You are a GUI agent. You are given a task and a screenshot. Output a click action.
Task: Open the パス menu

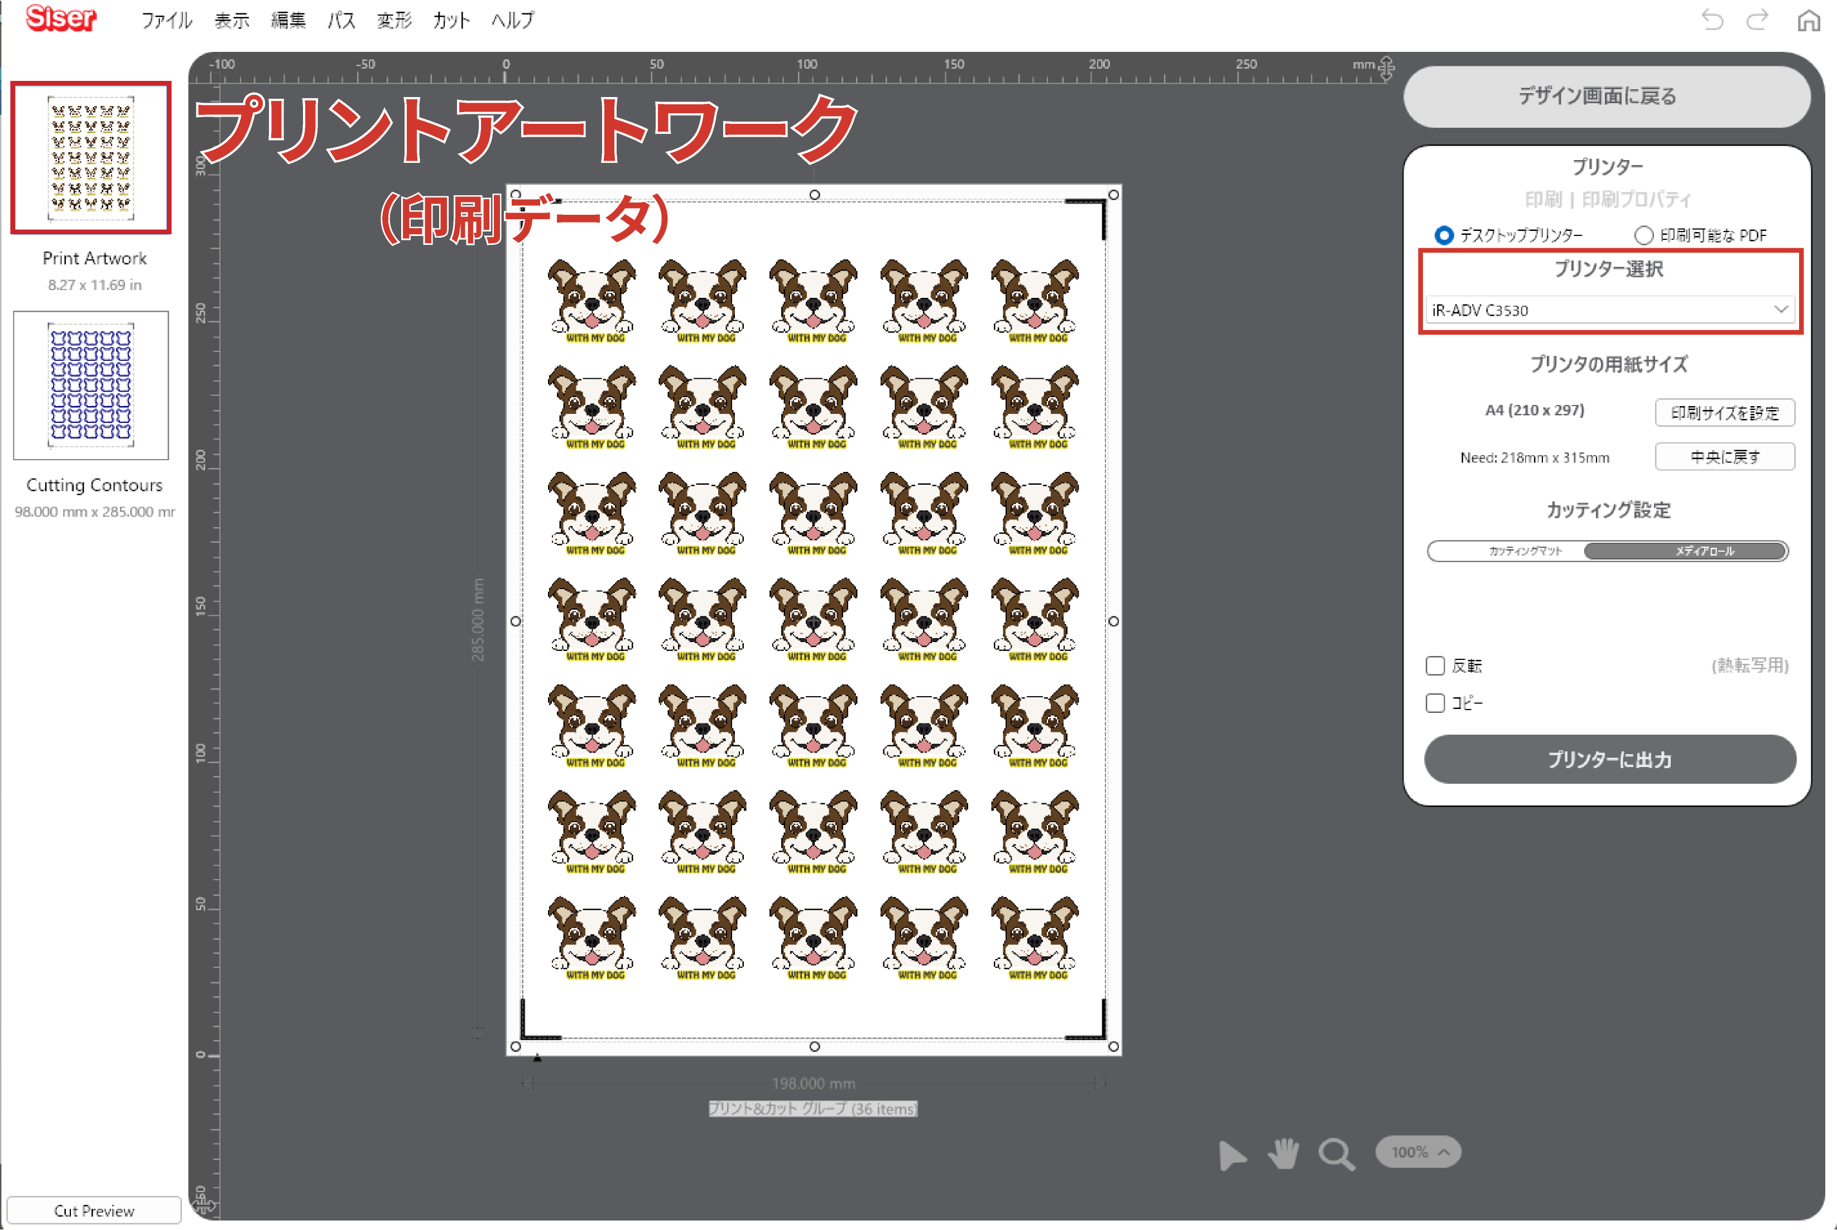[x=342, y=21]
